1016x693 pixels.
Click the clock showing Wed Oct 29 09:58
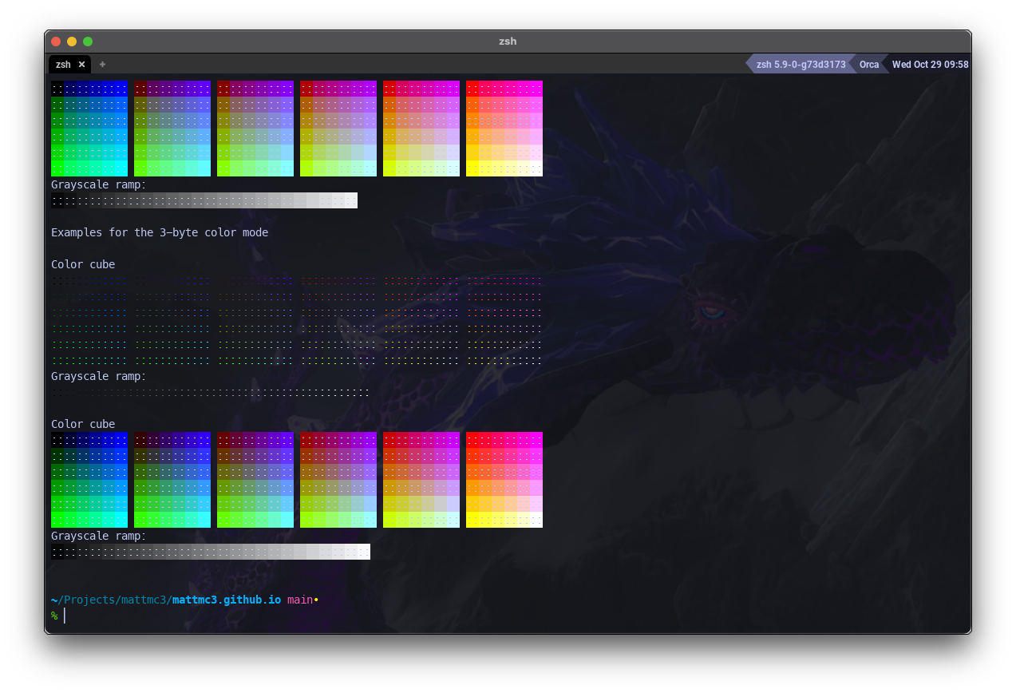coord(930,65)
